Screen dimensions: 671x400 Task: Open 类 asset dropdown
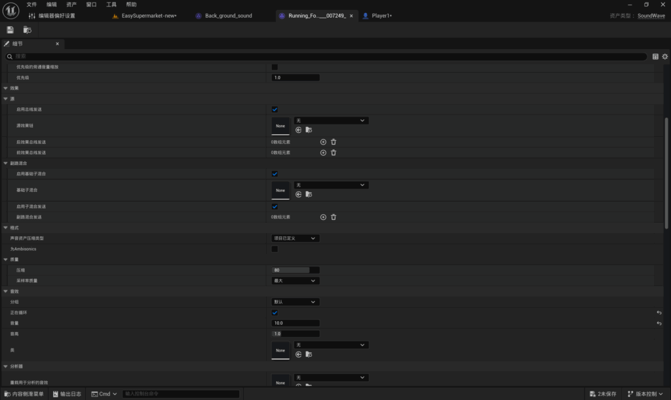point(331,345)
